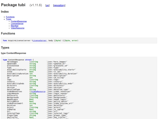The height and width of the screenshot is (119, 158).
Task: Open ContentResponse index link
Action: pos(19,21)
